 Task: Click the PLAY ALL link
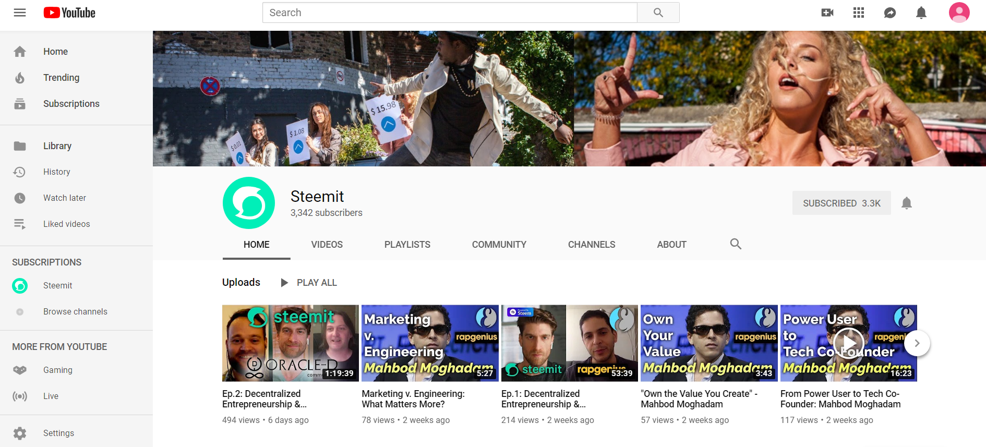[317, 283]
